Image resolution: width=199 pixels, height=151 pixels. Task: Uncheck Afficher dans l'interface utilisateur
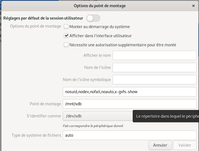(66, 36)
